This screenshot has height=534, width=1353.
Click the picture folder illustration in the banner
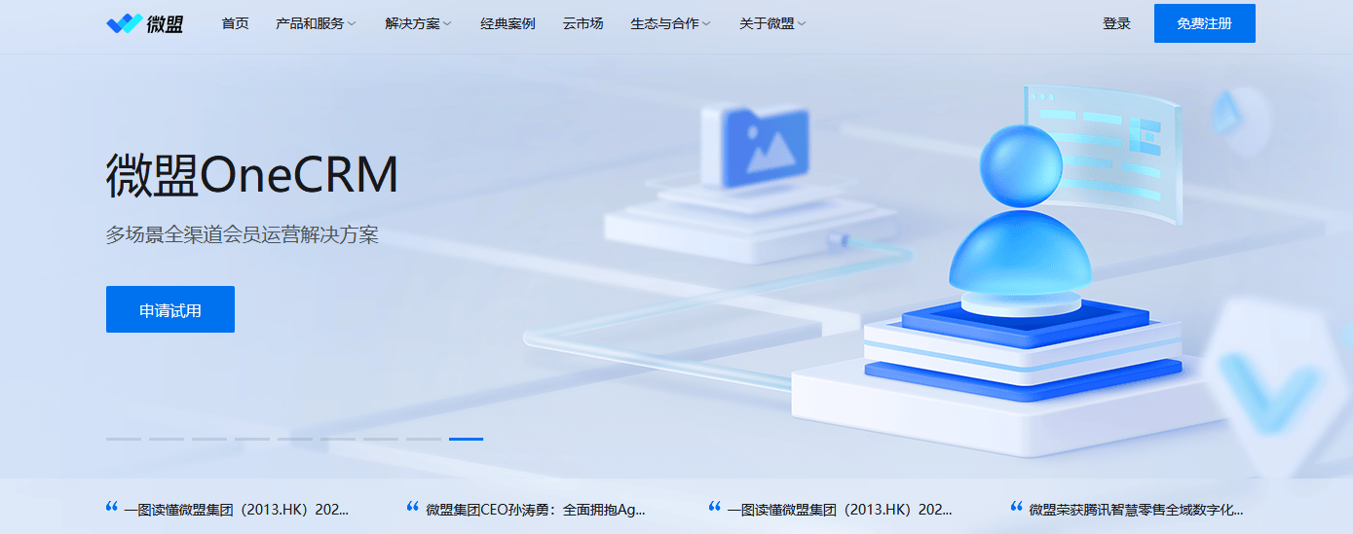754,146
